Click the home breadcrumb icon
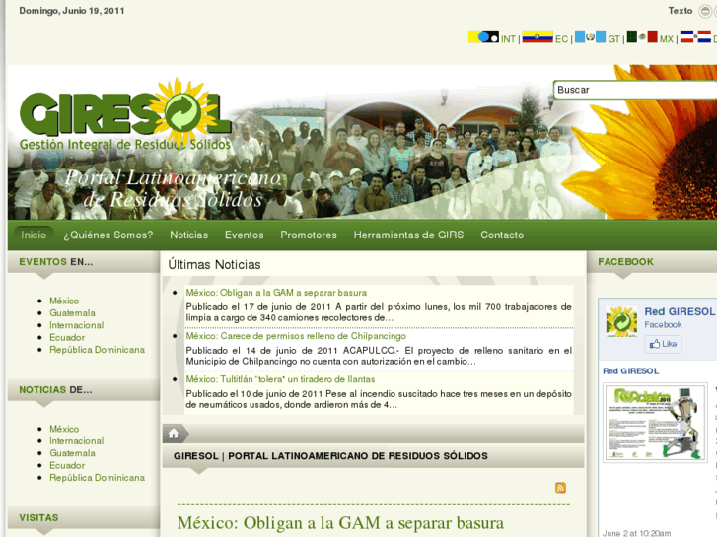This screenshot has height=537, width=717. [174, 434]
